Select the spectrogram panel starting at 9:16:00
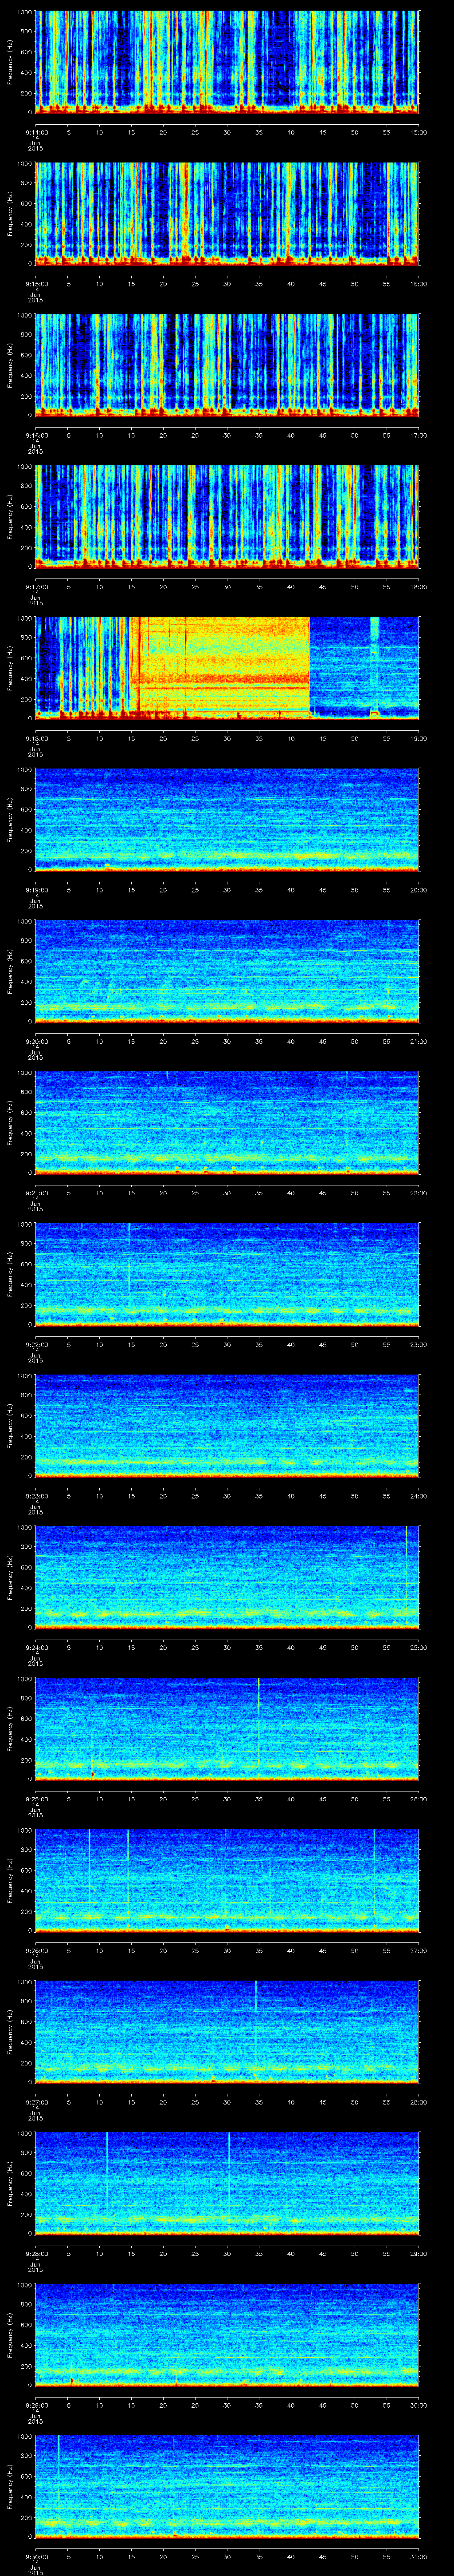The height and width of the screenshot is (2576, 454). 227,365
